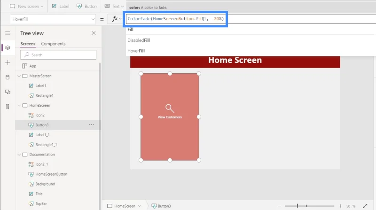Select Rectangle1_1 in tree view

(46, 145)
